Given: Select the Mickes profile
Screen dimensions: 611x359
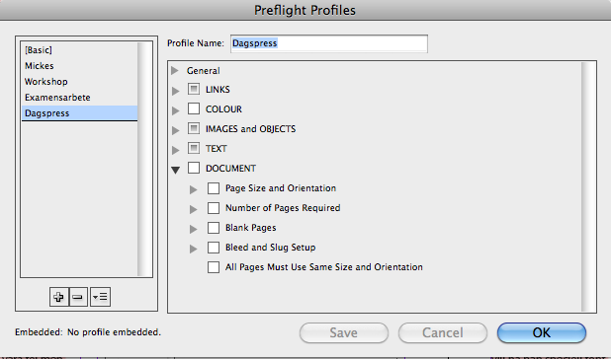Looking at the screenshot, I should click(79, 66).
